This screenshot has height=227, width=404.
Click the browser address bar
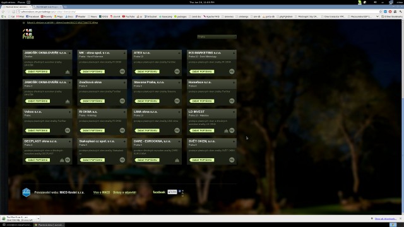pos(198,11)
